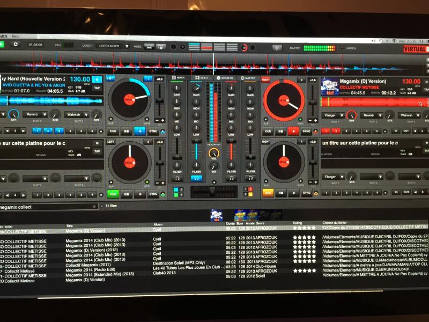Select the red second deck layout icon
This screenshot has width=429, height=322.
[206, 47]
